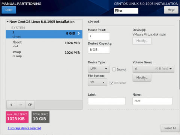
Task: Click Reset All button
Action: click(170, 128)
